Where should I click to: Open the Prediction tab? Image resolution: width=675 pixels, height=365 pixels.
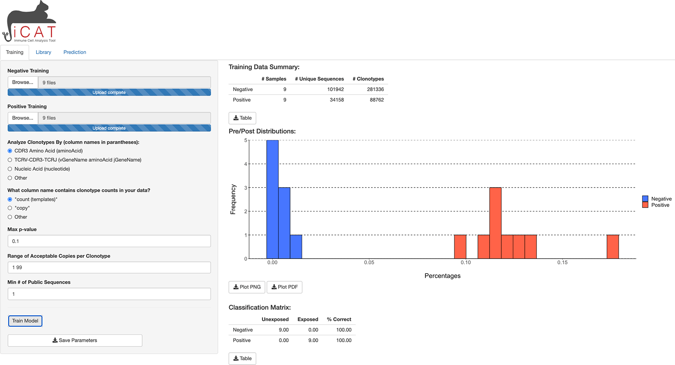(74, 52)
